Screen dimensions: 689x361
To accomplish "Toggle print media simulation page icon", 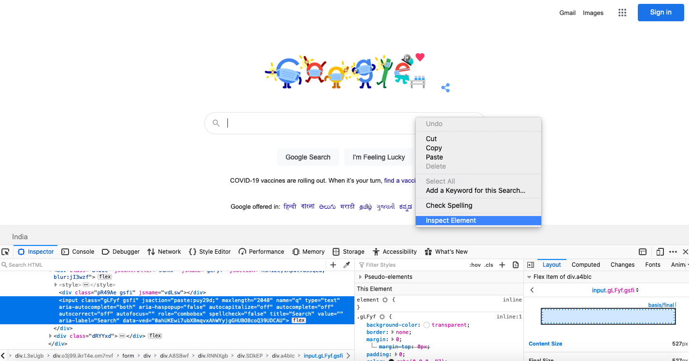I will pos(515,265).
